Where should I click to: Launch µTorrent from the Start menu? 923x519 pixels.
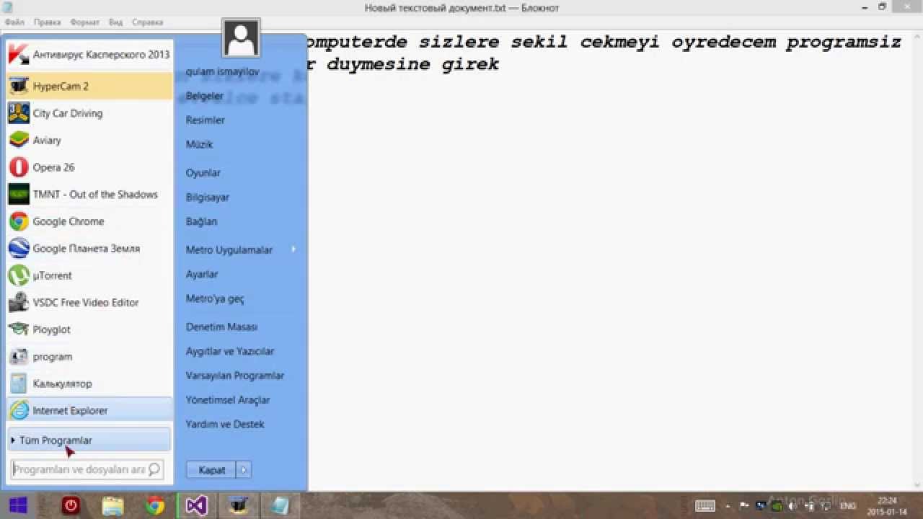[89, 275]
